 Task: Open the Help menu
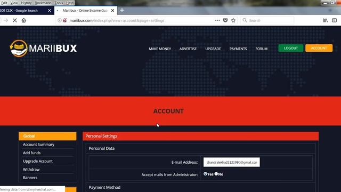[x=70, y=3]
